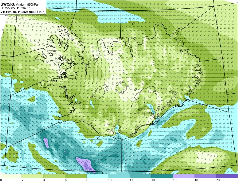Click the 18–20 m/s purple swatch
Screen dimensions: 238x182
point(205,176)
